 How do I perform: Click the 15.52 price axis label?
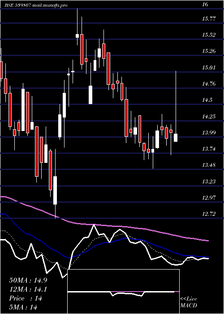[x=209, y=35]
